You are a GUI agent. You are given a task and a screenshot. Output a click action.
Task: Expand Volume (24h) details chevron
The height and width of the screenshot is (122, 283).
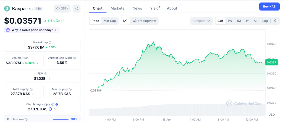coord(38,63)
